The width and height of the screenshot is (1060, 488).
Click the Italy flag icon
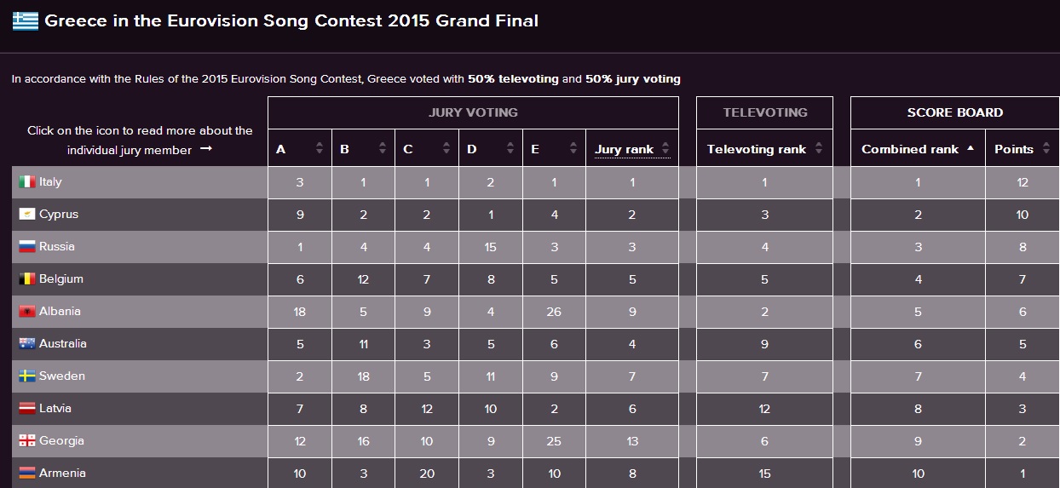[x=27, y=182]
